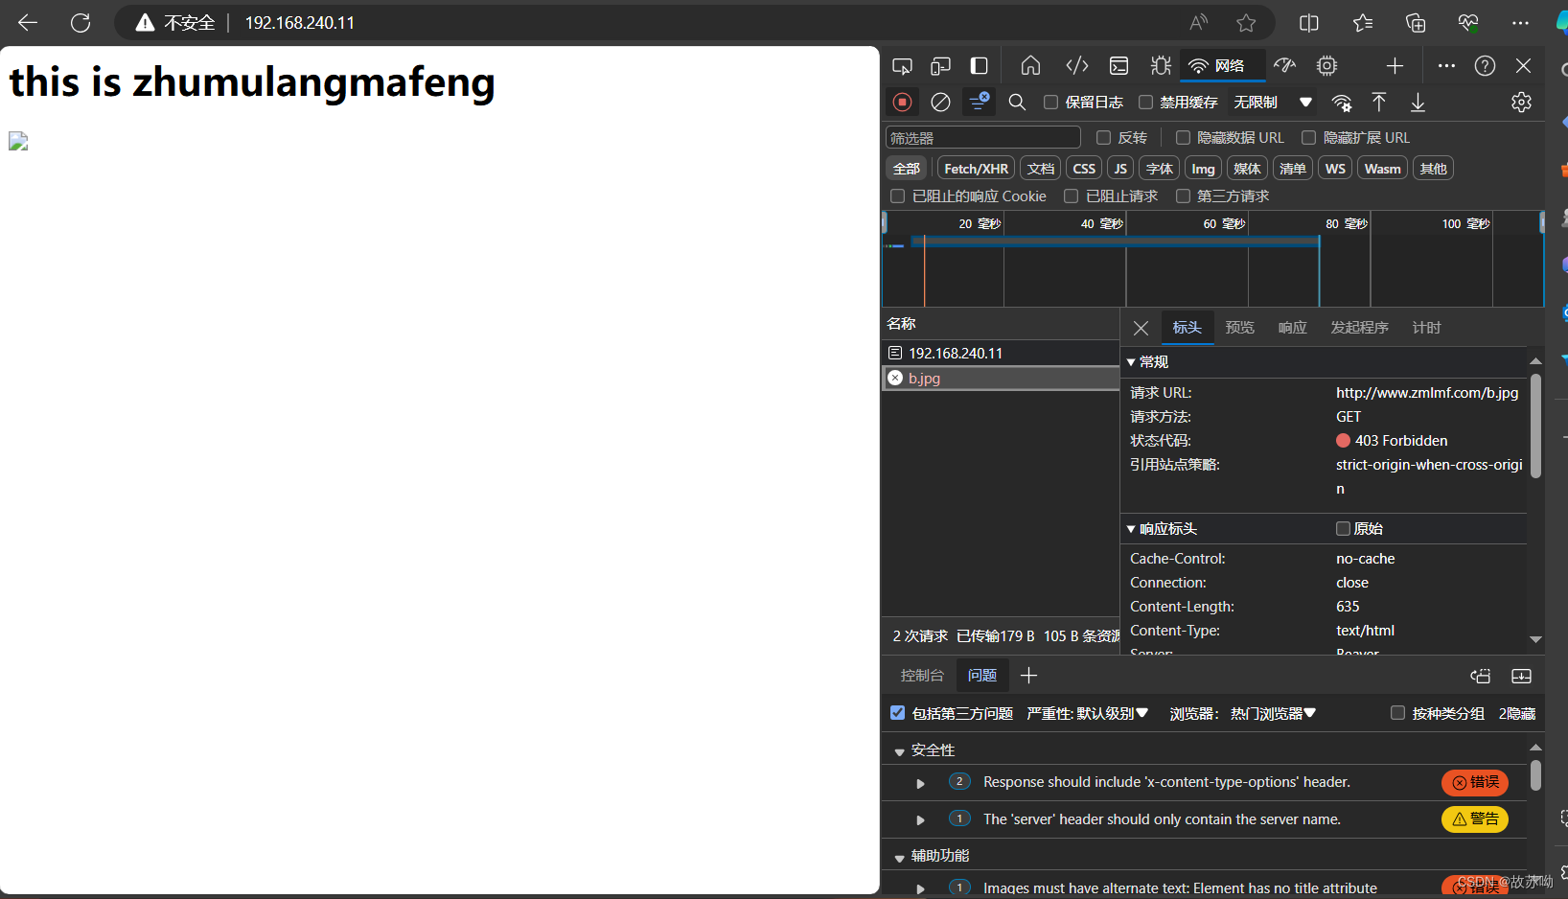Click in the 筛选器 filter input
Viewport: 1568px width, 899px height.
pyautogui.click(x=983, y=138)
